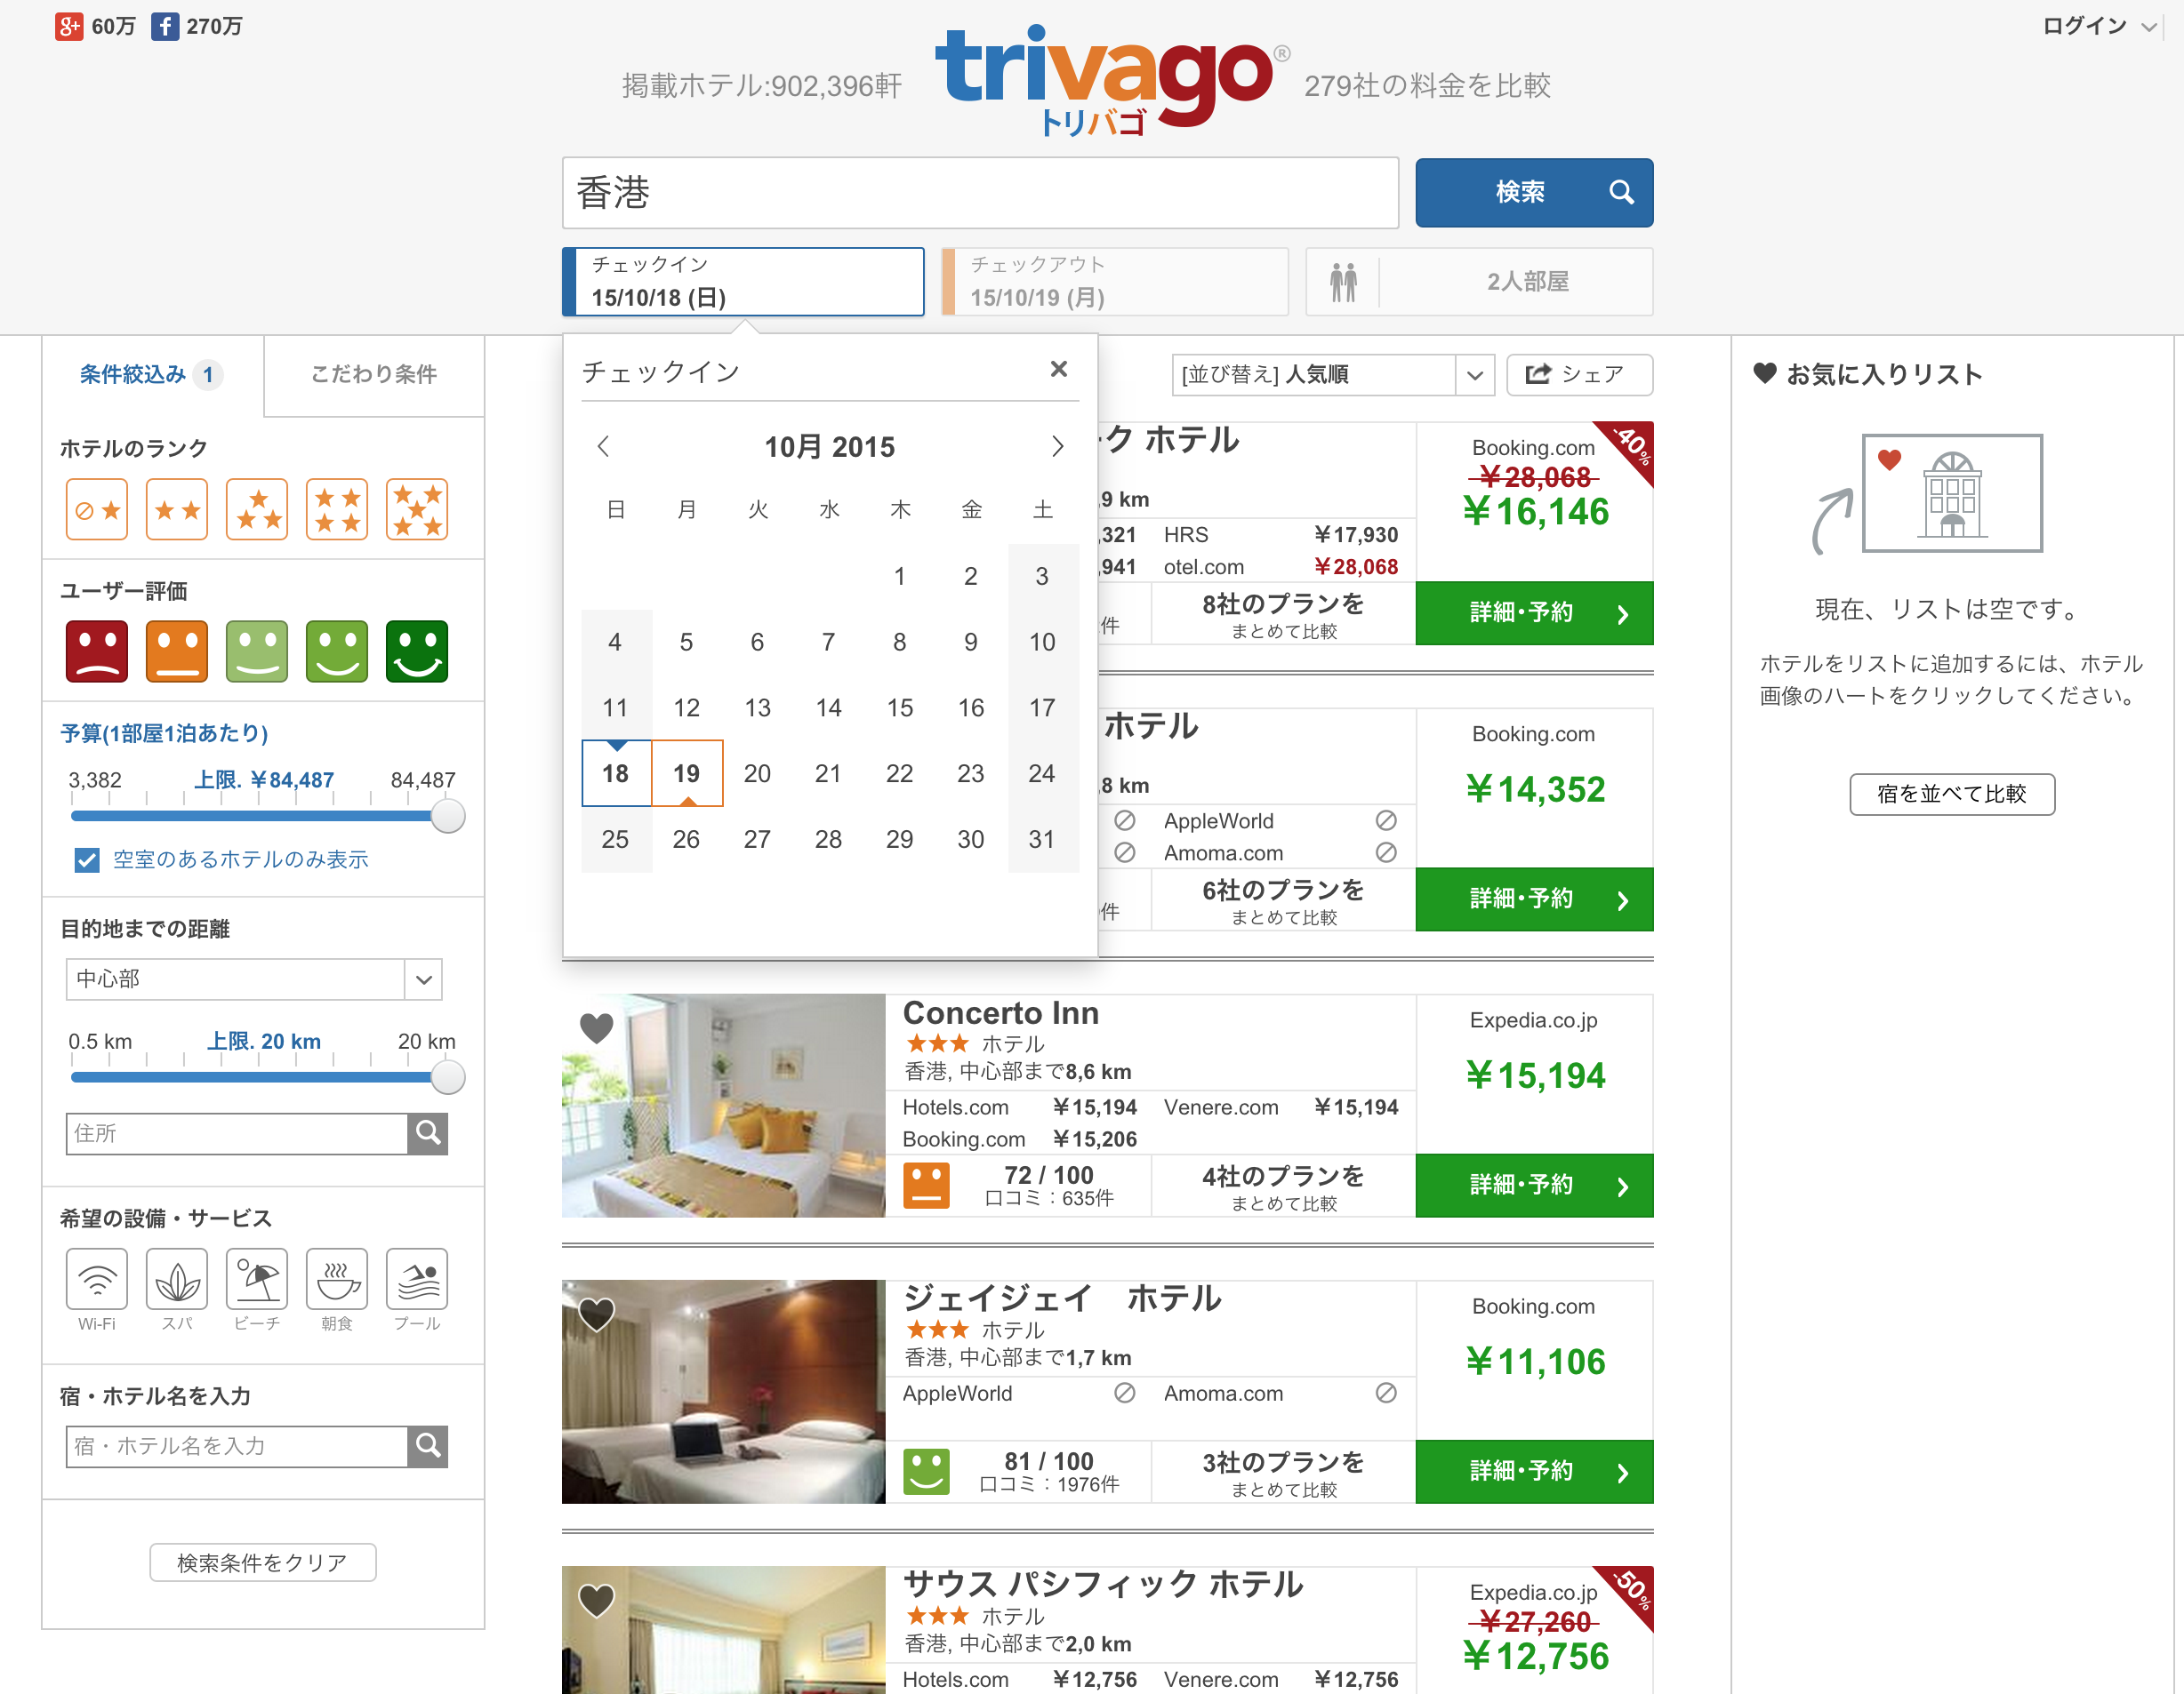Open the チェックアウト date picker

point(1115,282)
